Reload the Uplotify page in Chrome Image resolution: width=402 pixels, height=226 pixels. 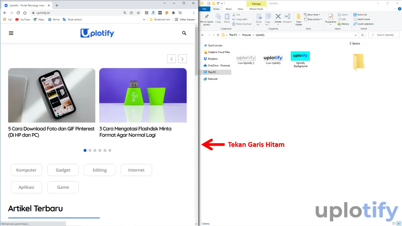point(18,13)
